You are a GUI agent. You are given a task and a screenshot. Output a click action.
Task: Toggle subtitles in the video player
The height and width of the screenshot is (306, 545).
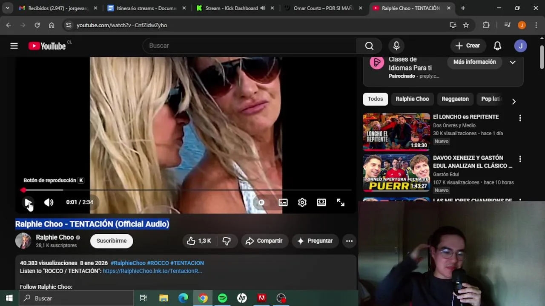pyautogui.click(x=283, y=202)
